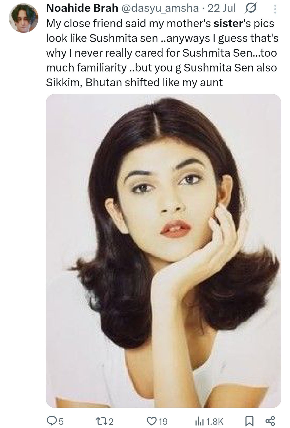This screenshot has width=290, height=428.
Task: Bookmark this tweet
Action: pyautogui.click(x=249, y=421)
